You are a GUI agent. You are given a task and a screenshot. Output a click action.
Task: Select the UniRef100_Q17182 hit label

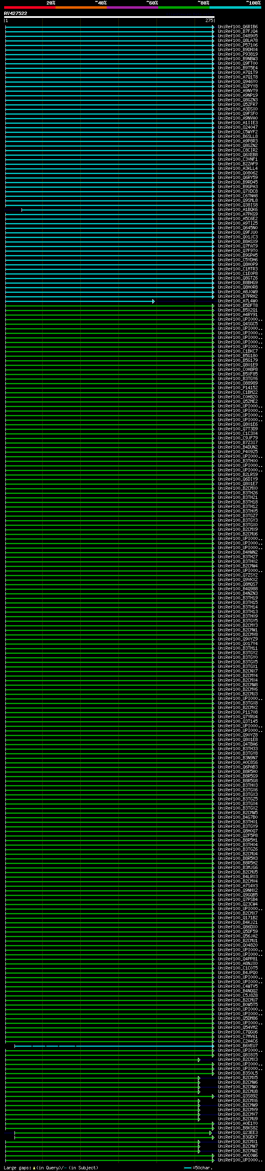point(237,918)
